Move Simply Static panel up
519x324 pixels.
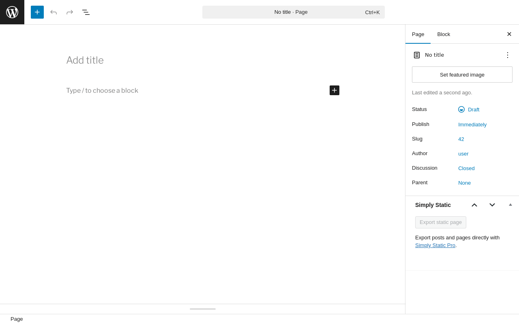click(474, 205)
